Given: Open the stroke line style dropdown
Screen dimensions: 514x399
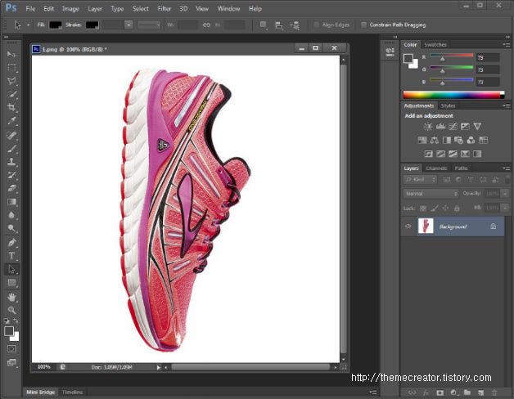Looking at the screenshot, I should [149, 25].
